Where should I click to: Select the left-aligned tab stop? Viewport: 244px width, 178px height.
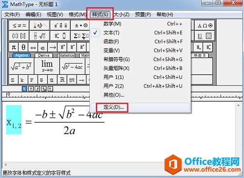pos(24,89)
